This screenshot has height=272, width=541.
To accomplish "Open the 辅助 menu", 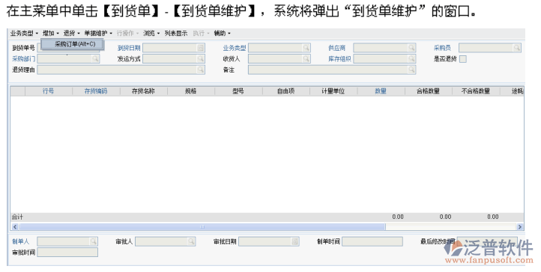I will click(x=223, y=34).
